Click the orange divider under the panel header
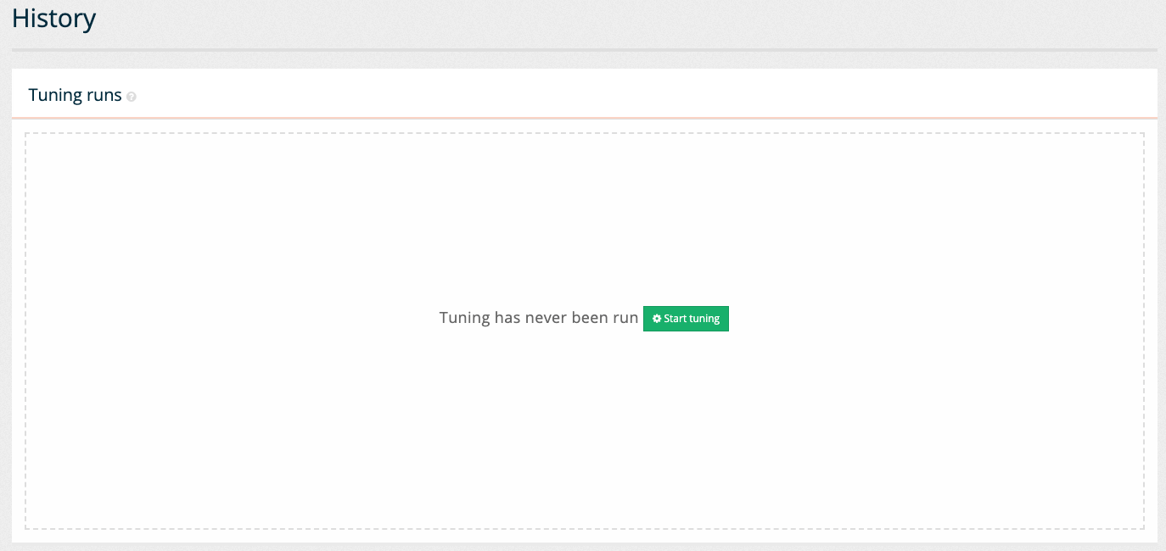The height and width of the screenshot is (551, 1166). [x=584, y=116]
